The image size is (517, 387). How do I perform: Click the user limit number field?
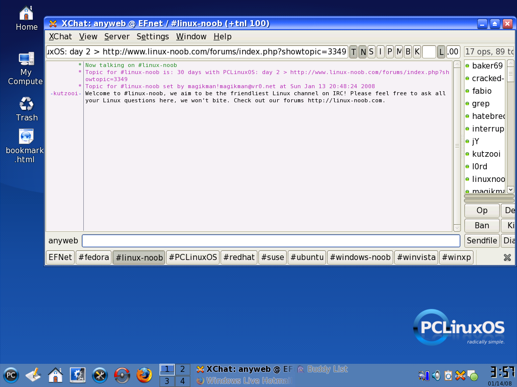click(453, 52)
